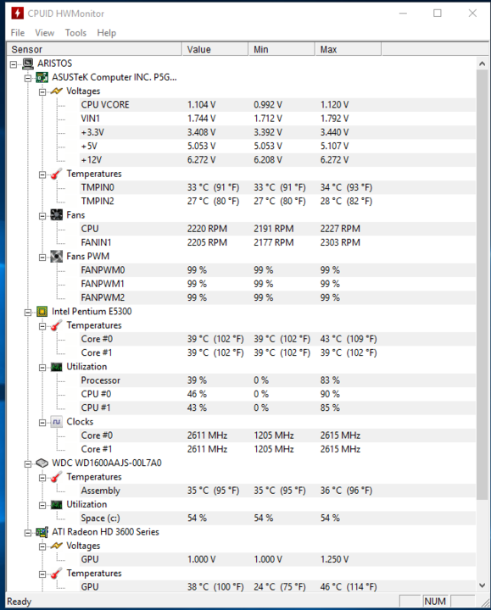Open the Tools menu
Screen dimensions: 491x610
75,33
